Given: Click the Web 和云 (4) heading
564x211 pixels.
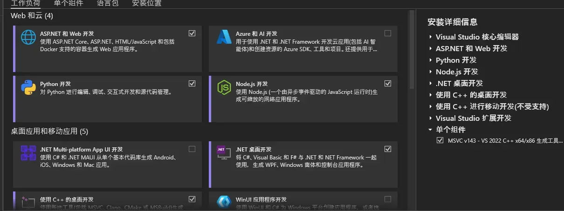Looking at the screenshot, I should coord(32,16).
